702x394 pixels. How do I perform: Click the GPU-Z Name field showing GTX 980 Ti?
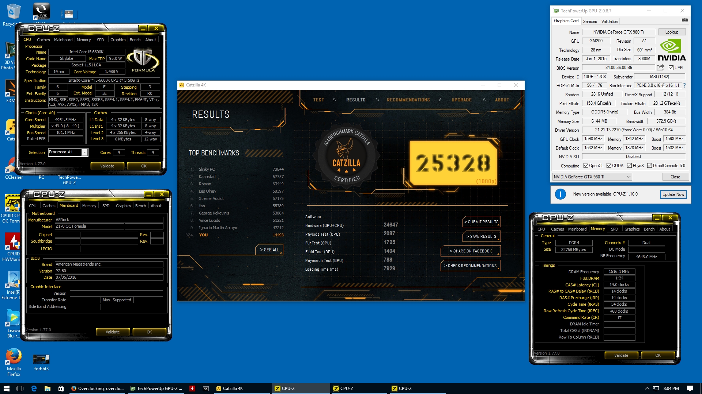tap(618, 32)
